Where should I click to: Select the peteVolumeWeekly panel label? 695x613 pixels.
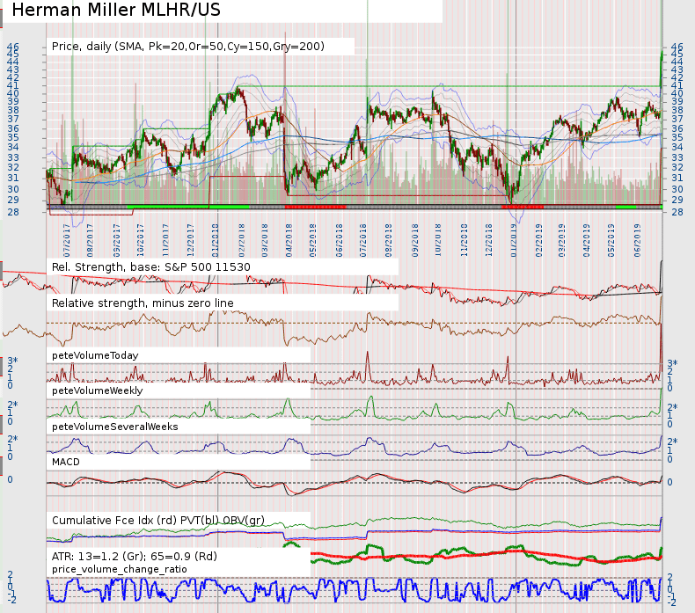(97, 390)
